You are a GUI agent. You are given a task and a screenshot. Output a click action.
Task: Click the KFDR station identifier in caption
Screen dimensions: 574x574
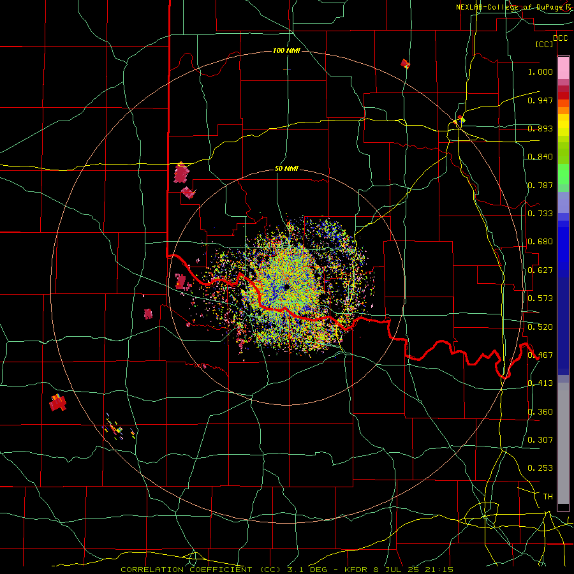click(x=357, y=570)
